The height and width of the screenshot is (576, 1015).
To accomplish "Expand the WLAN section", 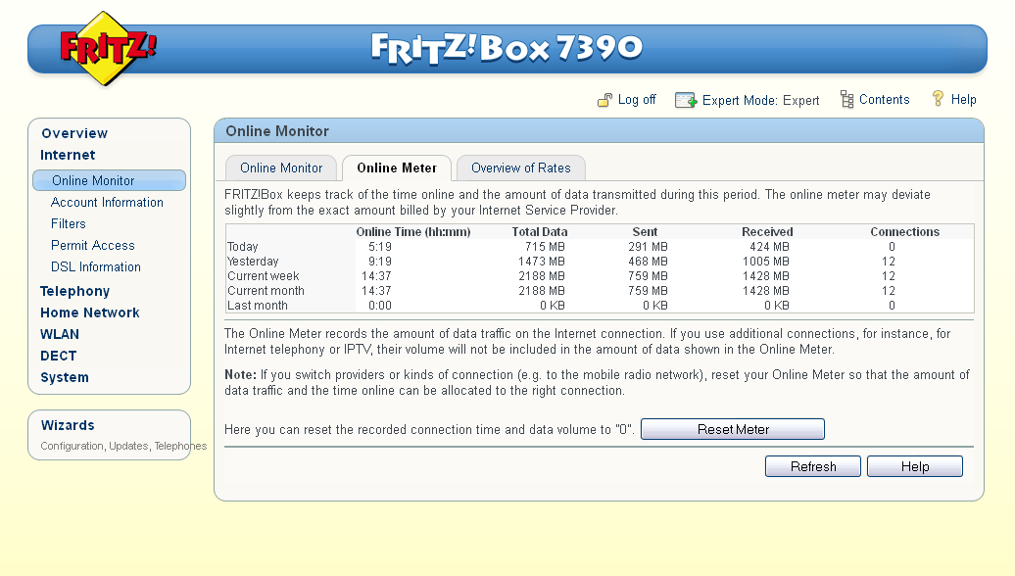I will [x=60, y=334].
